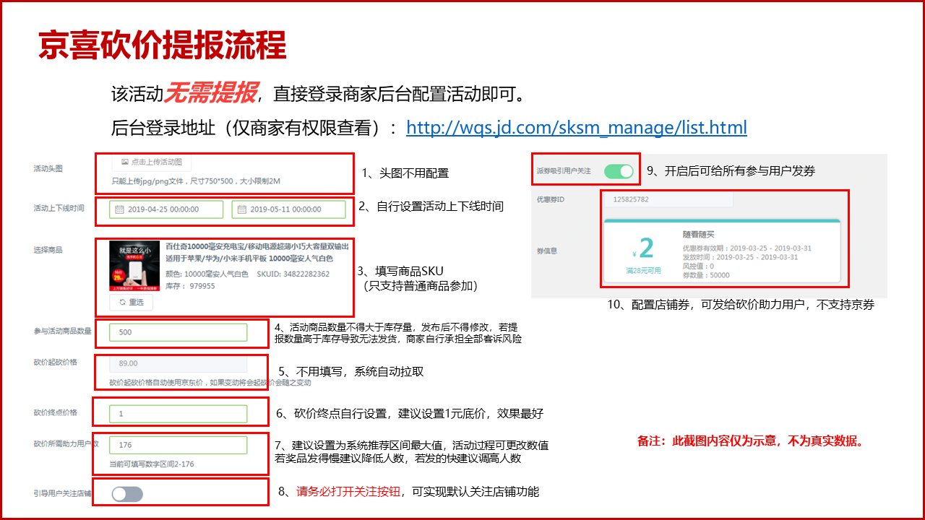
Task: Click the ¥2 coupon info card
Action: (723, 250)
